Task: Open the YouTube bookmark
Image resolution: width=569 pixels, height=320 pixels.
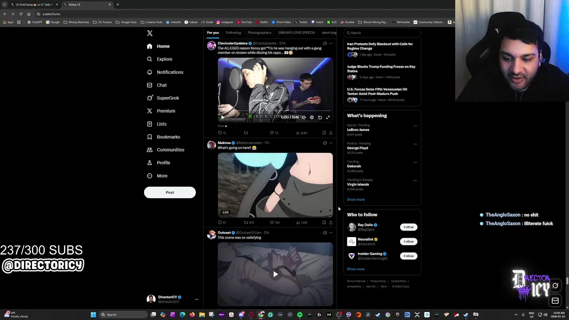Action: pos(244,22)
